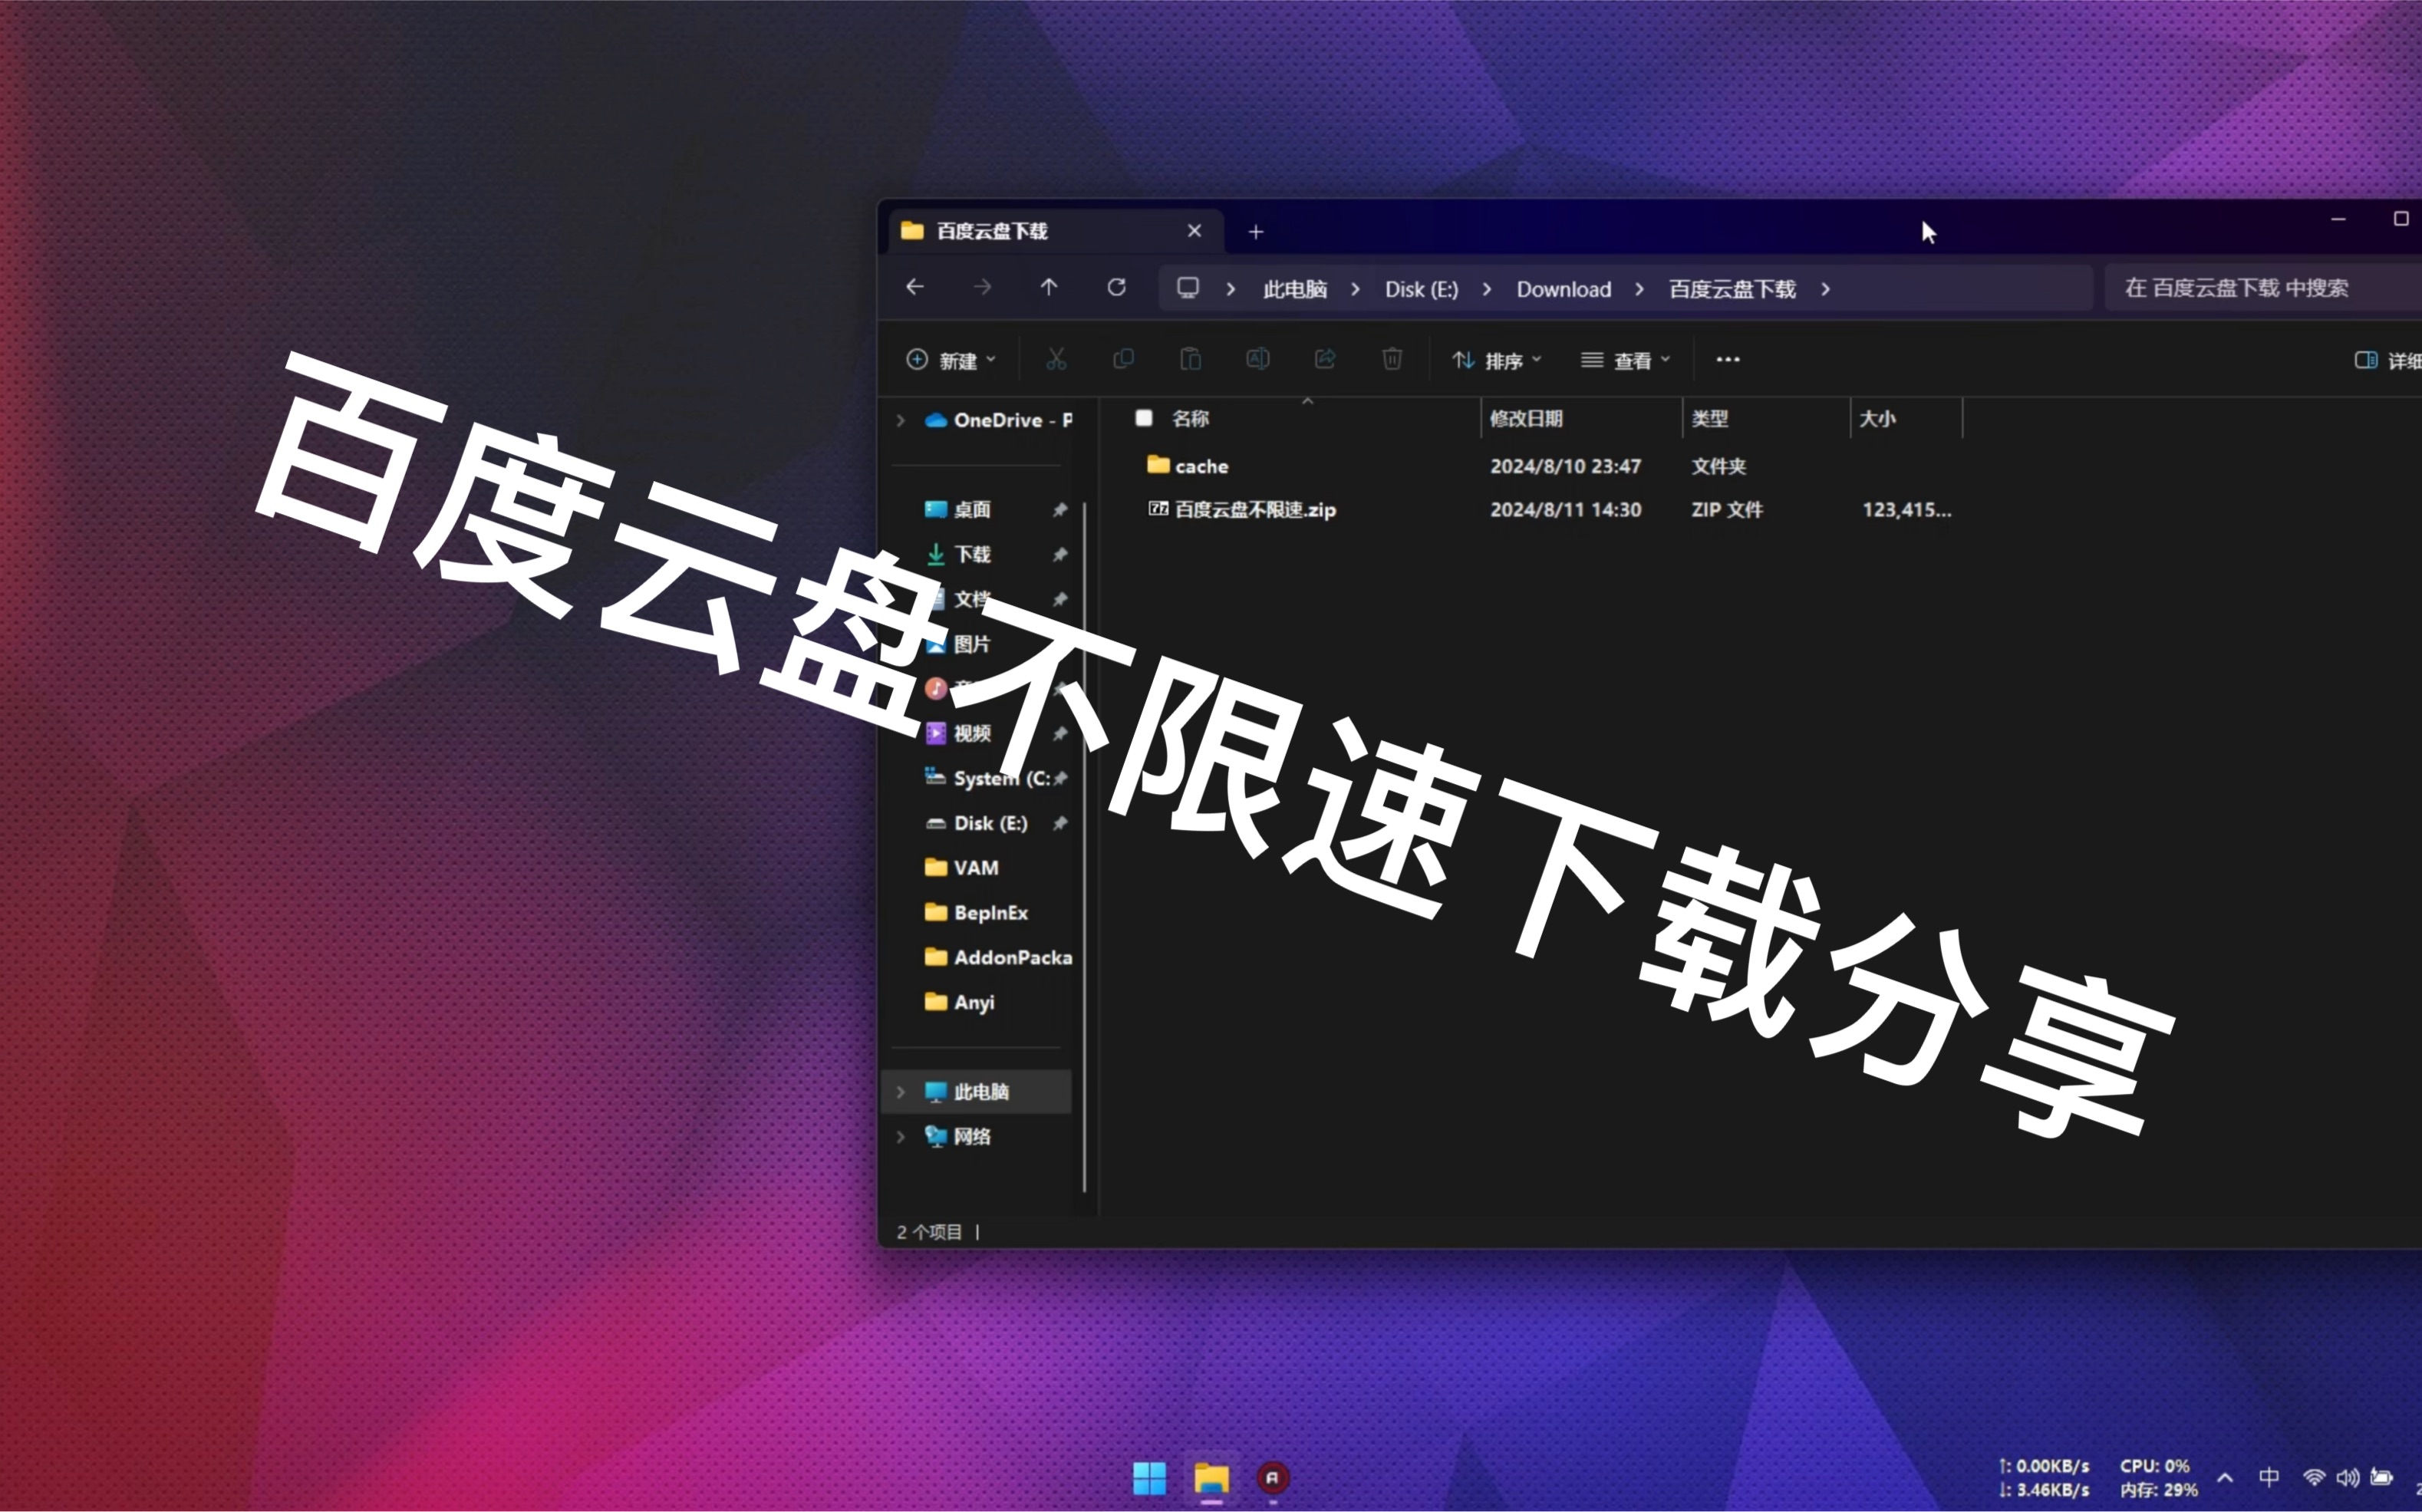Sort by the 修改日期 column header
This screenshot has width=2422, height=1512.
pyautogui.click(x=1526, y=418)
